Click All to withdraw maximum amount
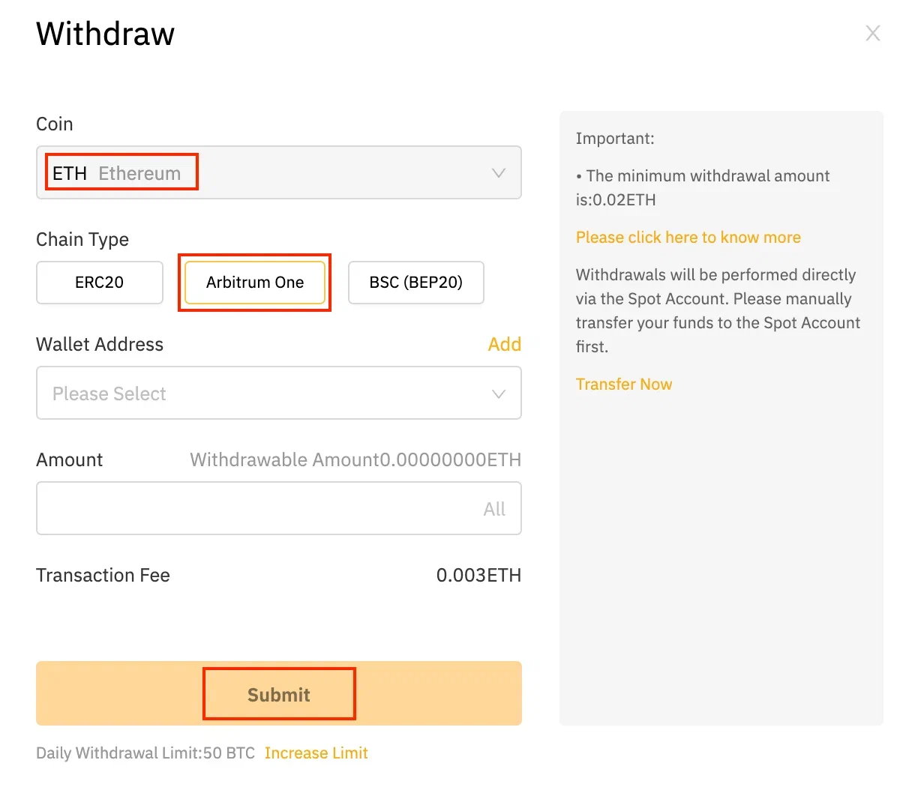Viewport: 909px width, 790px height. tap(494, 509)
